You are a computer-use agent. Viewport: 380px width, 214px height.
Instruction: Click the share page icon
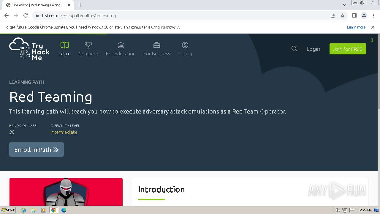333,16
